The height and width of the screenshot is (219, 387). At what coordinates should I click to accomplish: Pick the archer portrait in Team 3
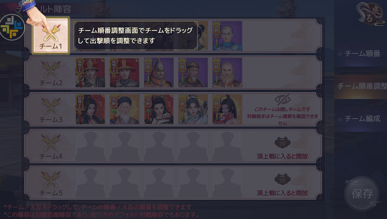click(x=193, y=109)
